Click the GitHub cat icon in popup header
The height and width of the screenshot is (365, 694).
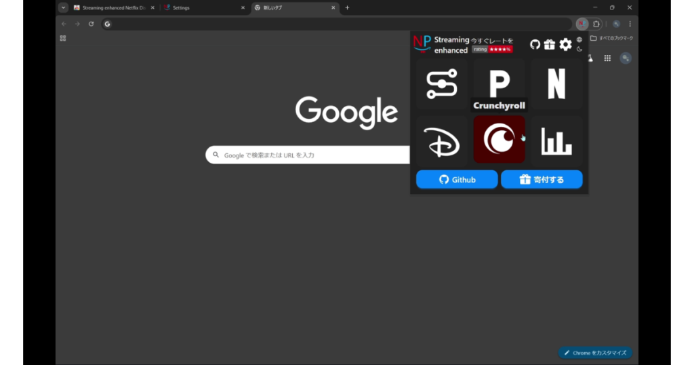point(535,45)
